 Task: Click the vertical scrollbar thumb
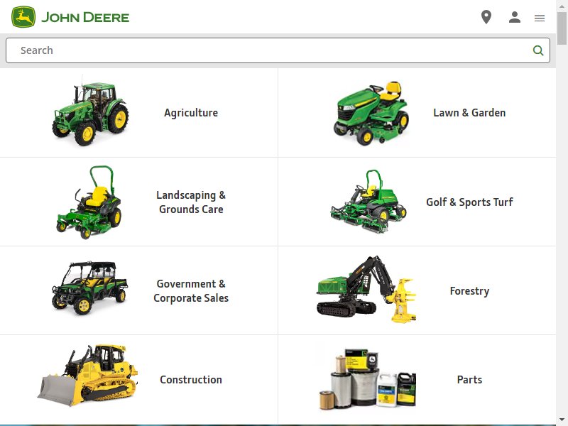[x=562, y=28]
